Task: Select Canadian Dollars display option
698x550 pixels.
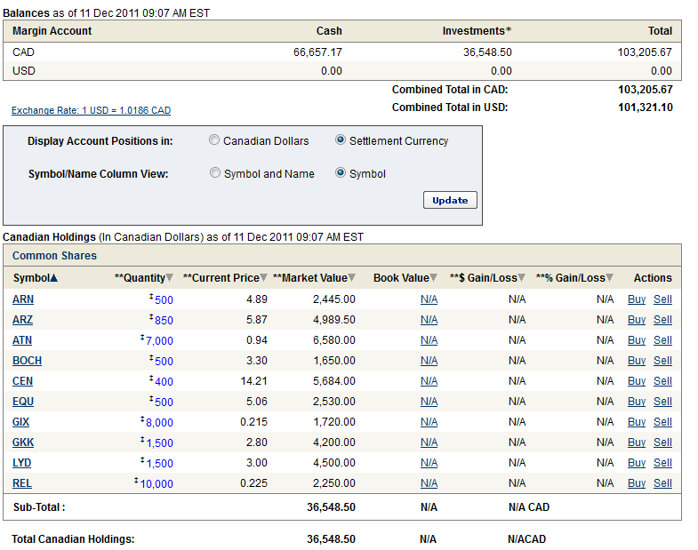Action: (214, 140)
